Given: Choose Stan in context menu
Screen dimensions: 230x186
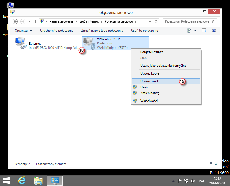Looking at the screenshot, I should point(166,58).
